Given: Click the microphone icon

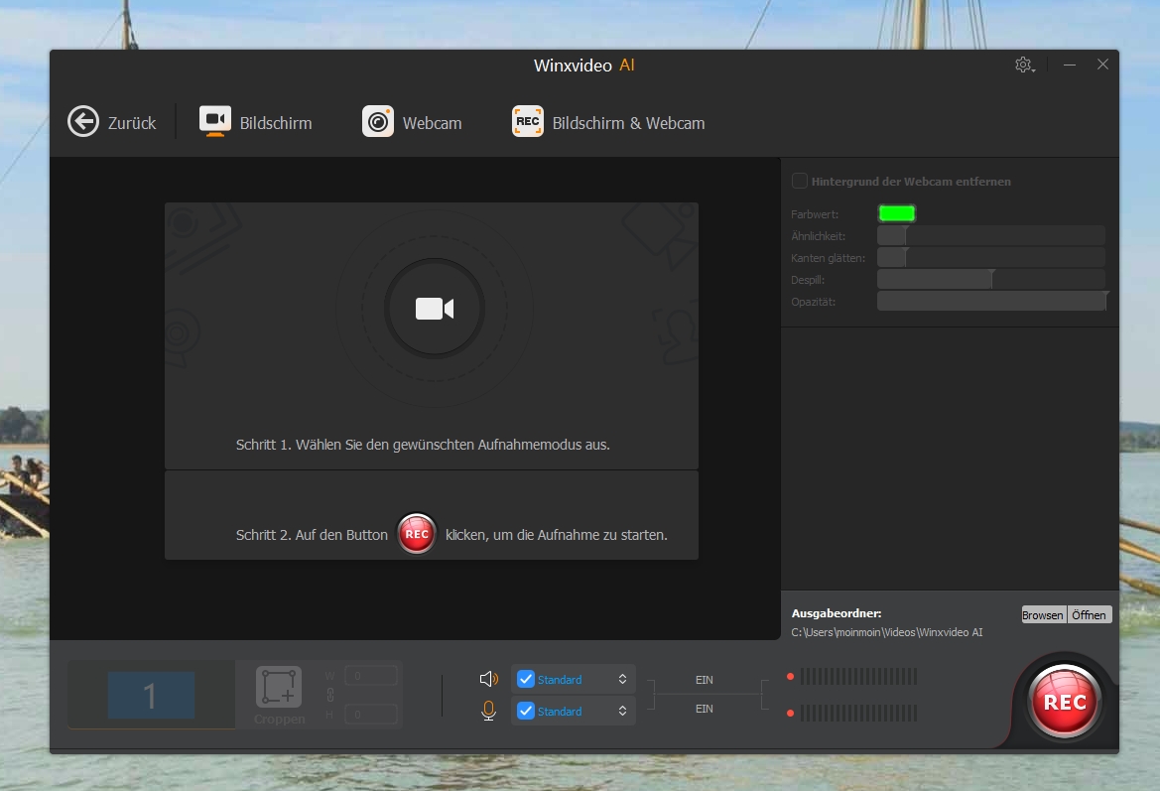Looking at the screenshot, I should (488, 711).
